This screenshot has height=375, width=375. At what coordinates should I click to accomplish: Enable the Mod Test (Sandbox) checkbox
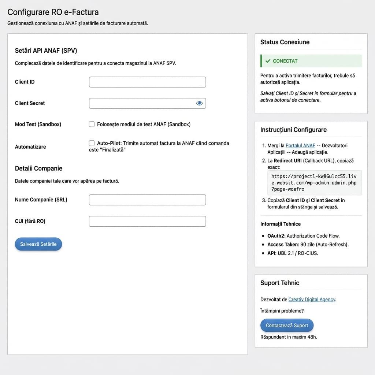(92, 124)
